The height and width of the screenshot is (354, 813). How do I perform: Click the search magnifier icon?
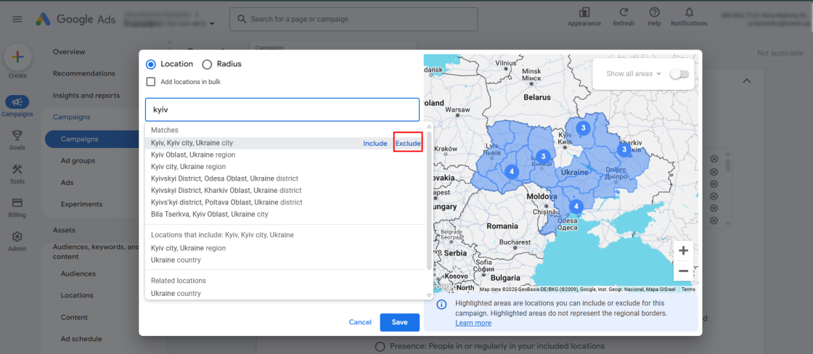pos(241,19)
